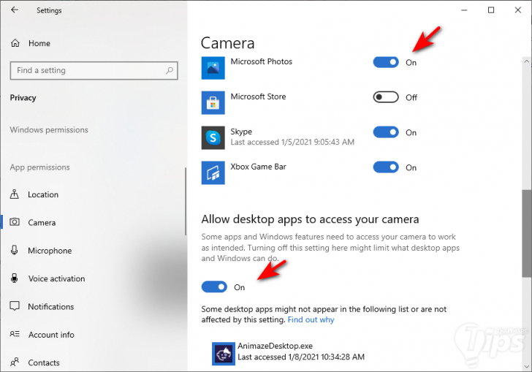Click Skype last accessed timestamp

coord(292,142)
